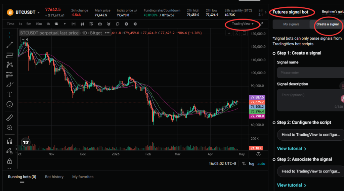Select the zoom in tool
Image resolution: width=344 pixels, height=191 pixels.
(9, 128)
